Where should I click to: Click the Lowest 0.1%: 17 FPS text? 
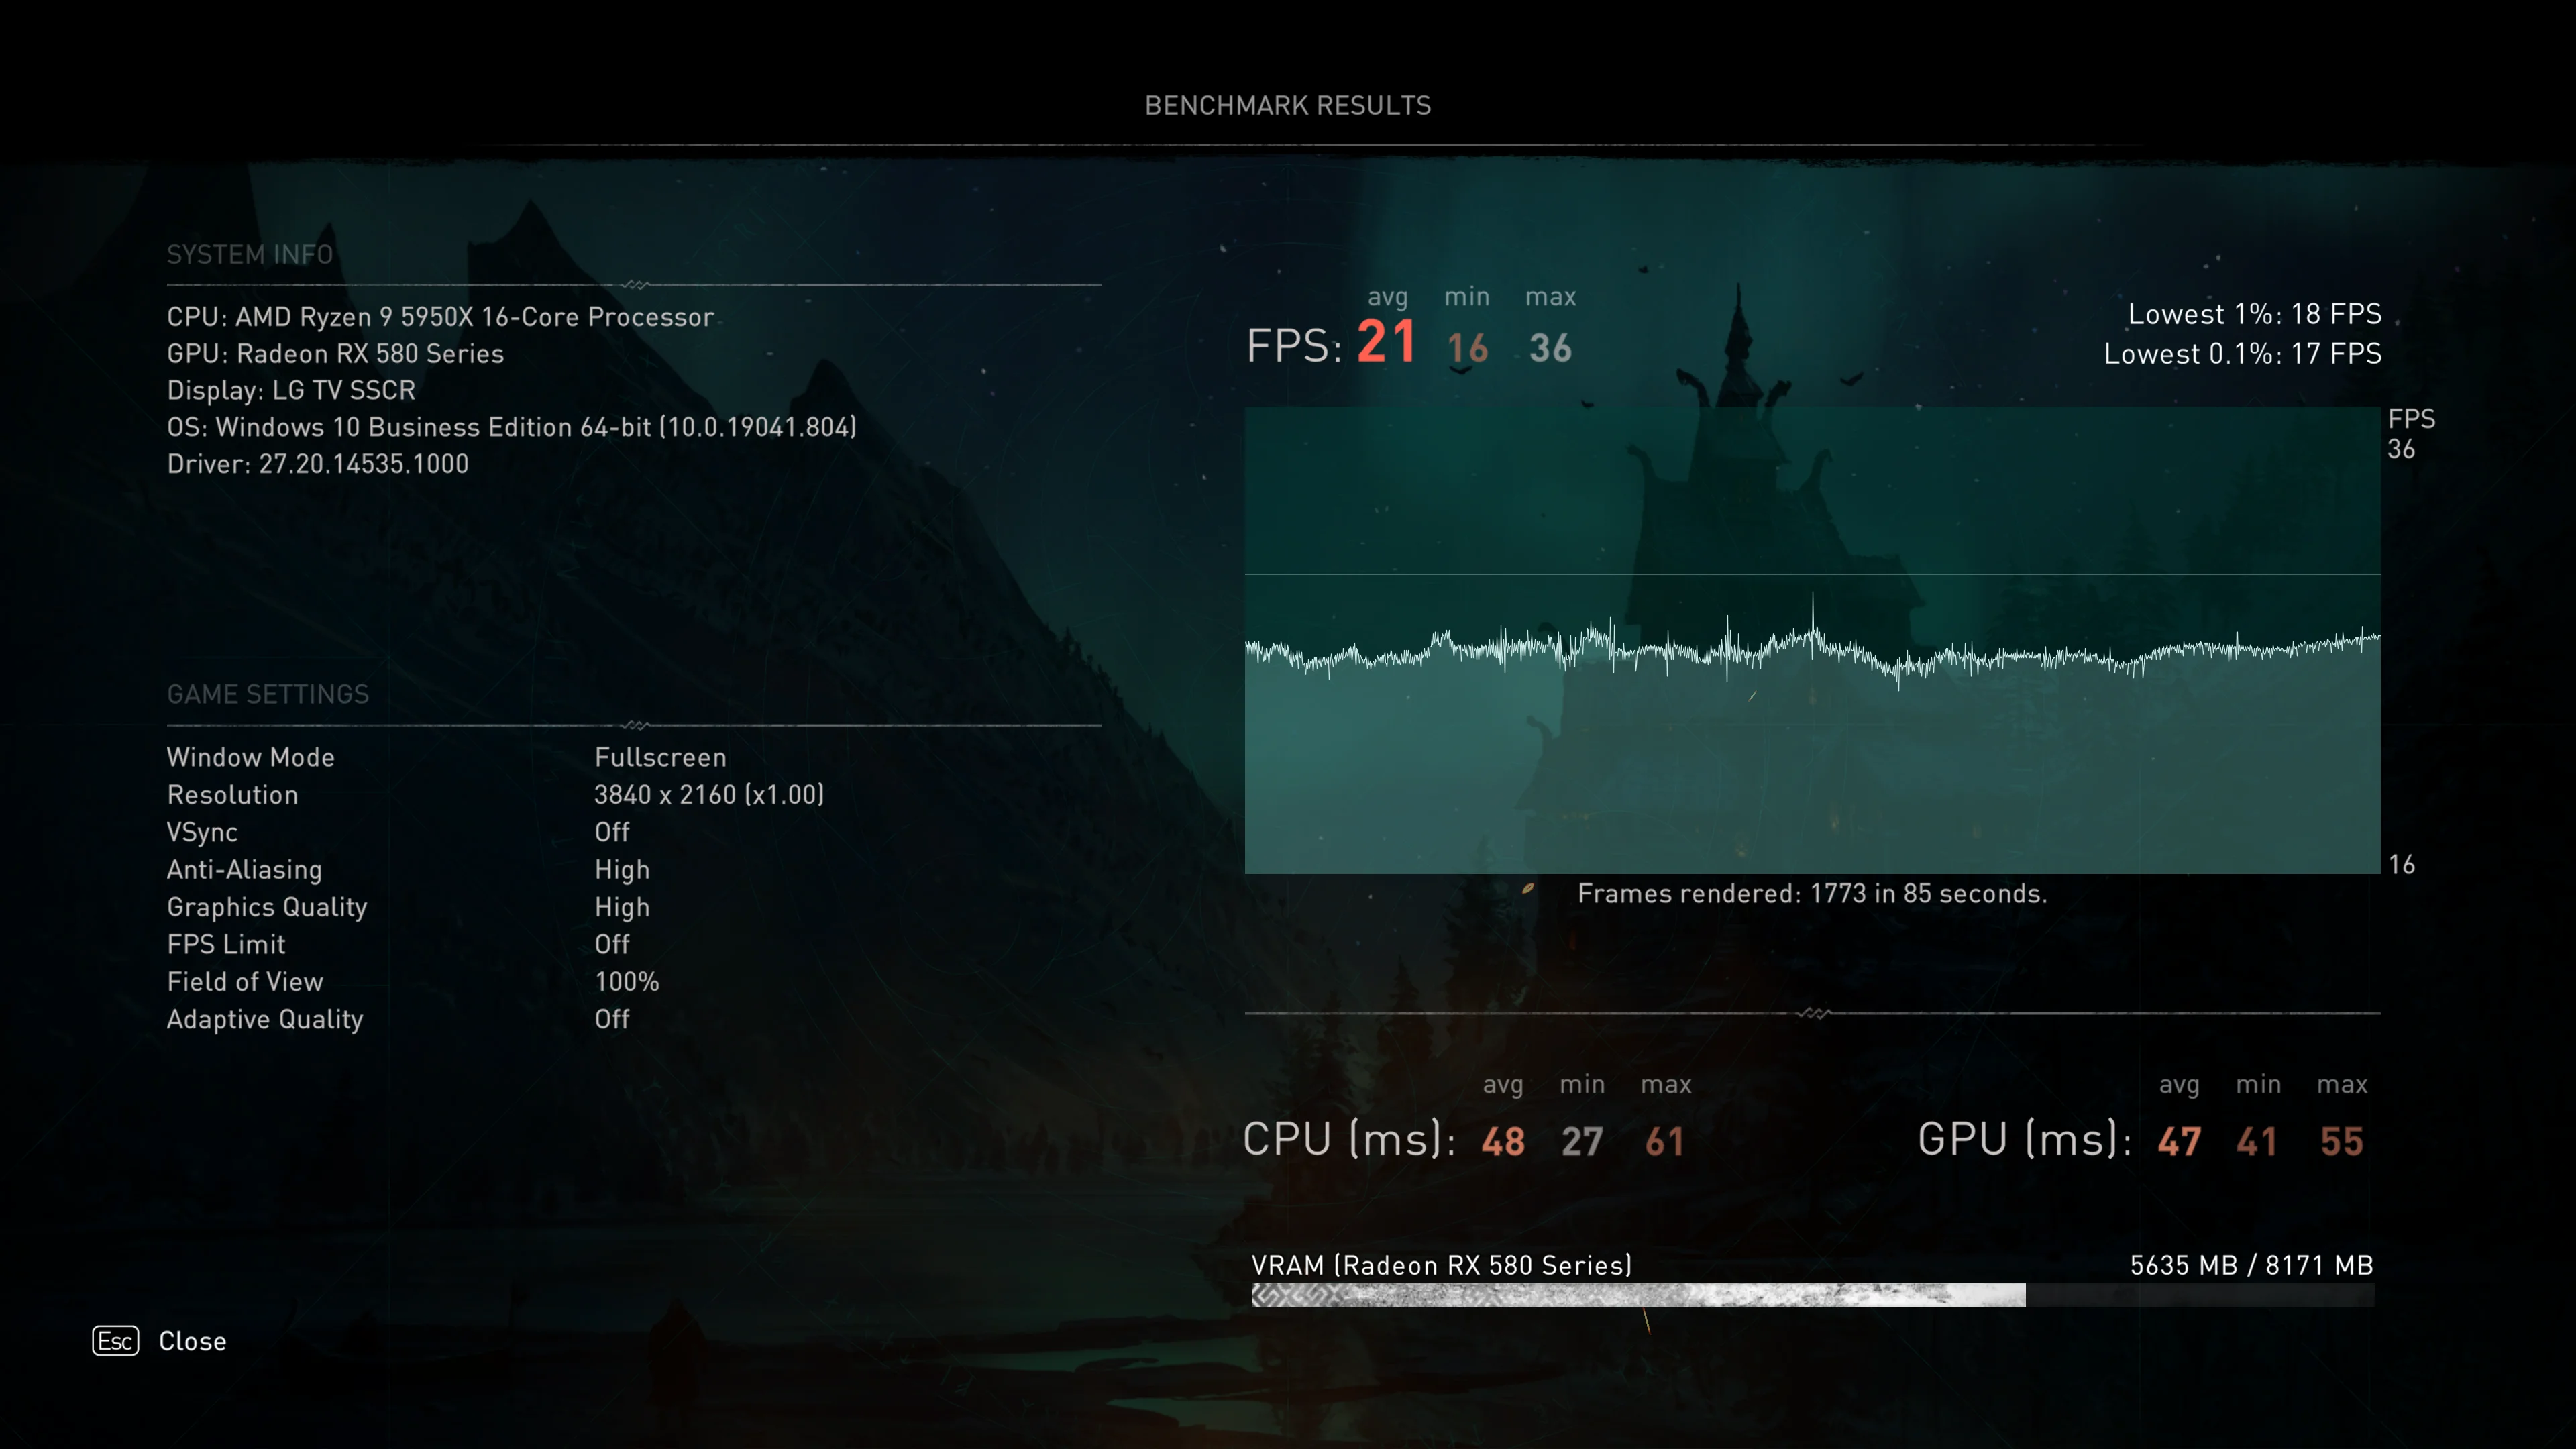click(x=2243, y=354)
